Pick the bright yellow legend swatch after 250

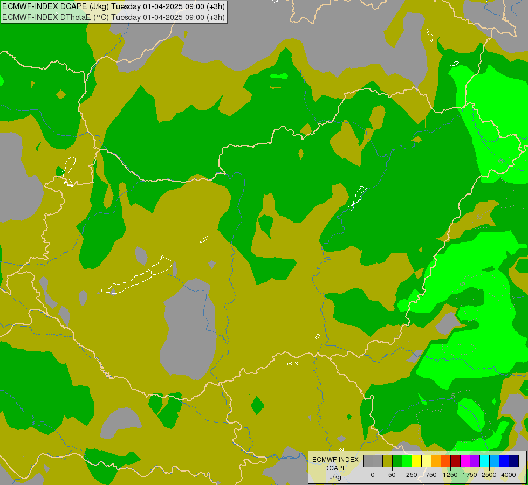(x=416, y=461)
